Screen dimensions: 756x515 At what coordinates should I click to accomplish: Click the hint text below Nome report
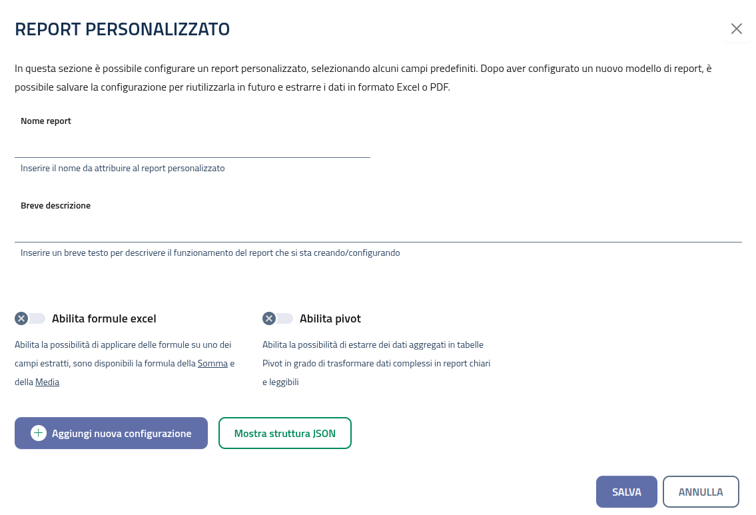(x=123, y=169)
